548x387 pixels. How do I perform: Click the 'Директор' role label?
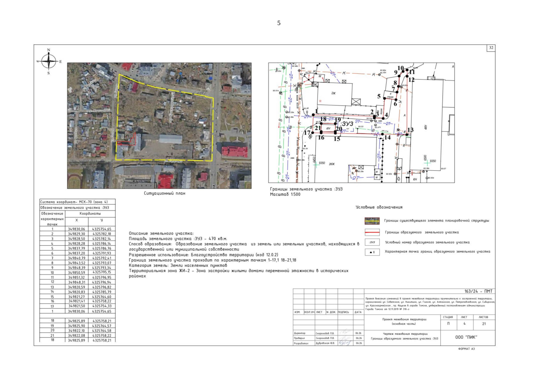click(x=300, y=333)
